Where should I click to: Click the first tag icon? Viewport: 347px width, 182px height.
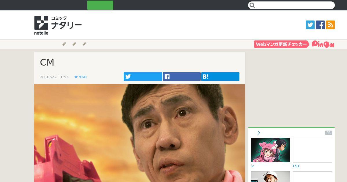coord(64,44)
